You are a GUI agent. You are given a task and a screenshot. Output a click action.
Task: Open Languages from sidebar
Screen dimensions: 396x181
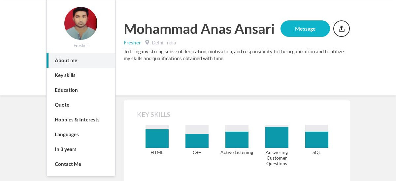coord(81,134)
